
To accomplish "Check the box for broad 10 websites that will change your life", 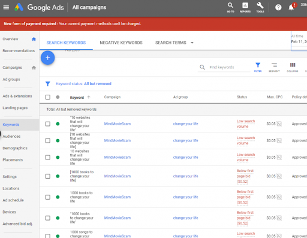I will click(48, 158).
